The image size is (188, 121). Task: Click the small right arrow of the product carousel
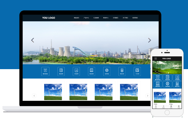click(x=148, y=96)
